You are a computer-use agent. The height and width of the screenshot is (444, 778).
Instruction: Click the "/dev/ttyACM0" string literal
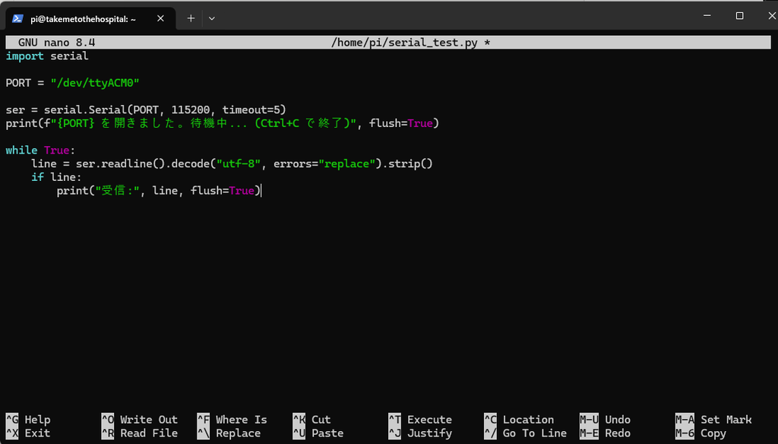point(95,83)
